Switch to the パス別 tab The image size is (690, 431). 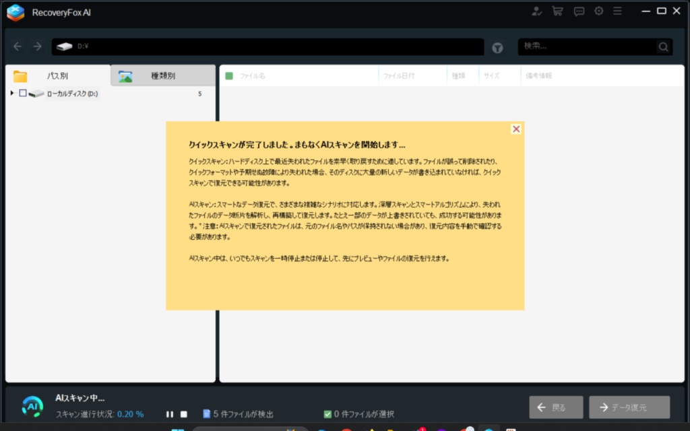click(57, 75)
